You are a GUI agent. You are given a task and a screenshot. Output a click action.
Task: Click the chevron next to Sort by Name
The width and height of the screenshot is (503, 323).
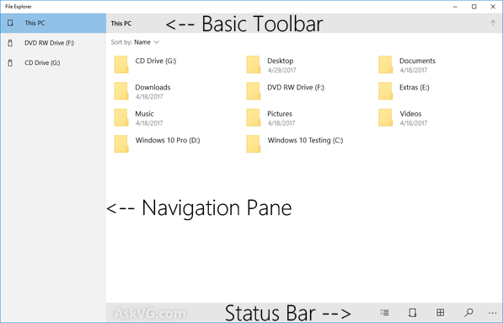point(157,42)
